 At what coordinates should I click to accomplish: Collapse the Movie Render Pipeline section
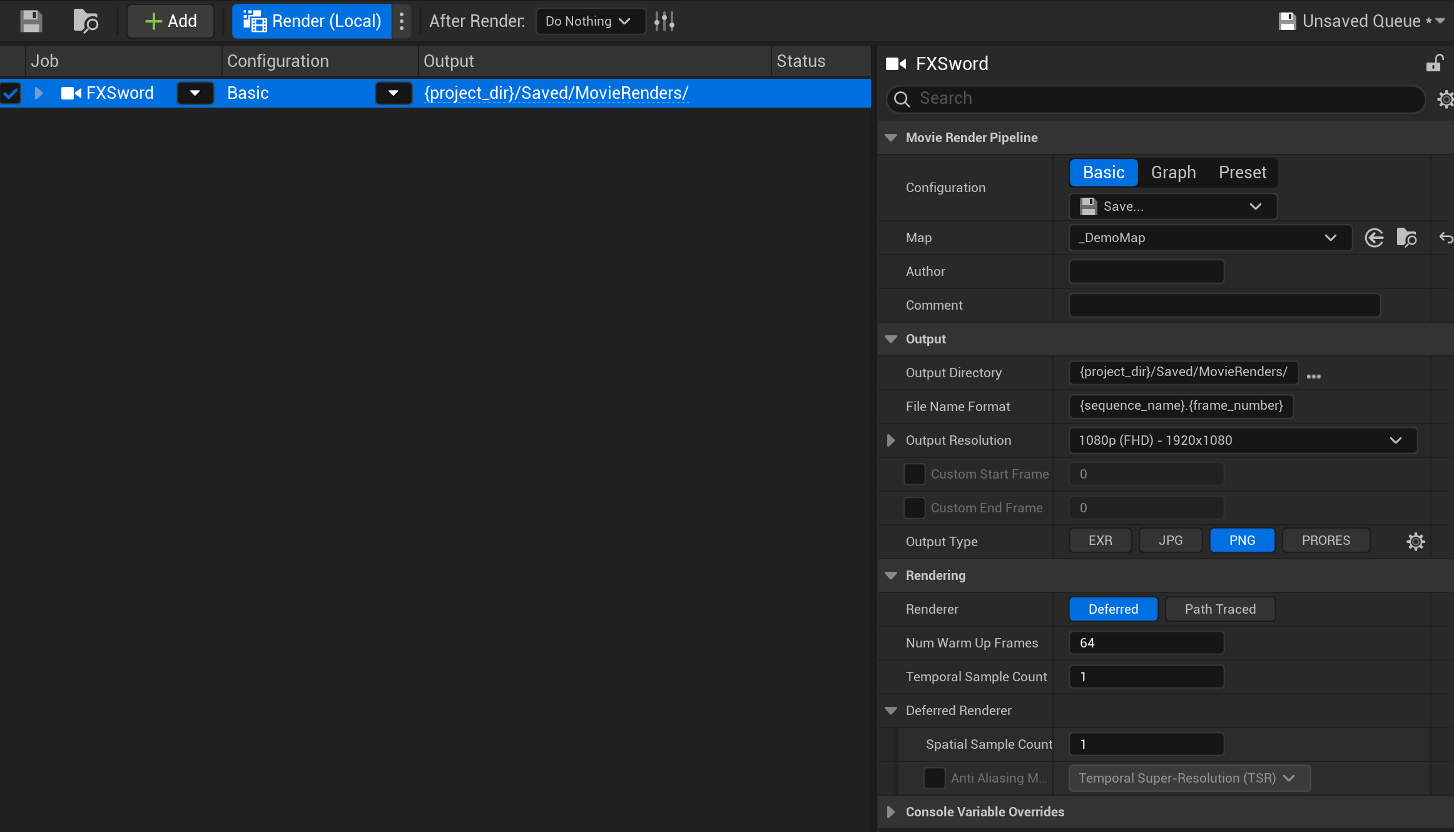pos(891,138)
